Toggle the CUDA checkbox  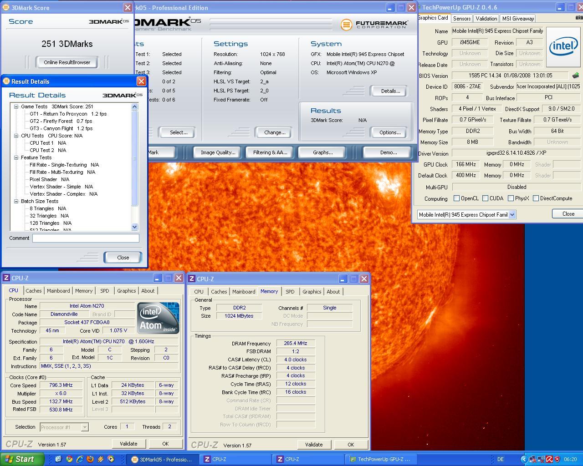click(485, 198)
